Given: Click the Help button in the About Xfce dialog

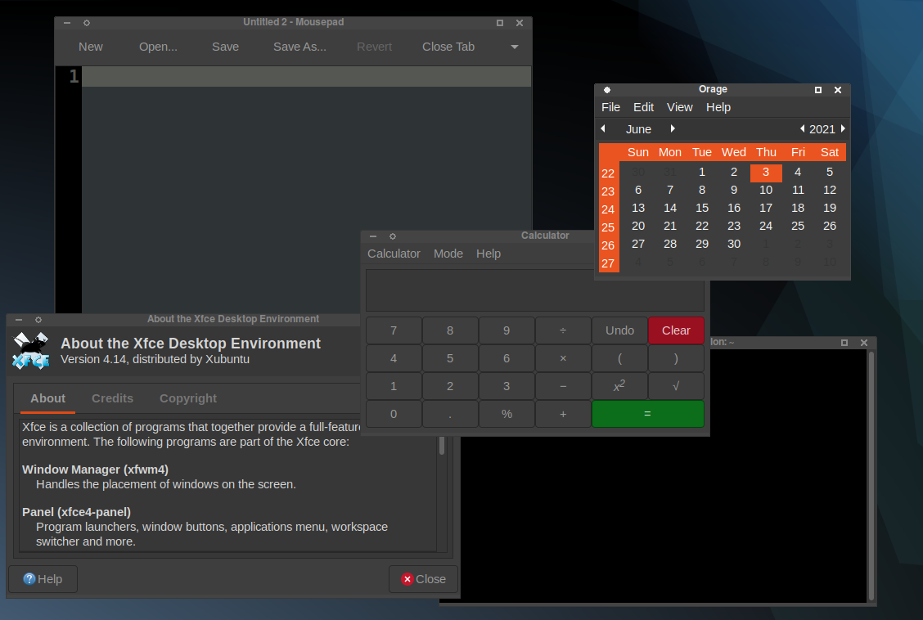Looking at the screenshot, I should pos(43,579).
